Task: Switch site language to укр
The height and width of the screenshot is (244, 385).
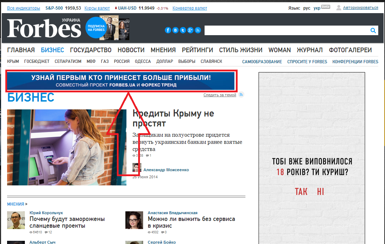Action: pyautogui.click(x=317, y=8)
